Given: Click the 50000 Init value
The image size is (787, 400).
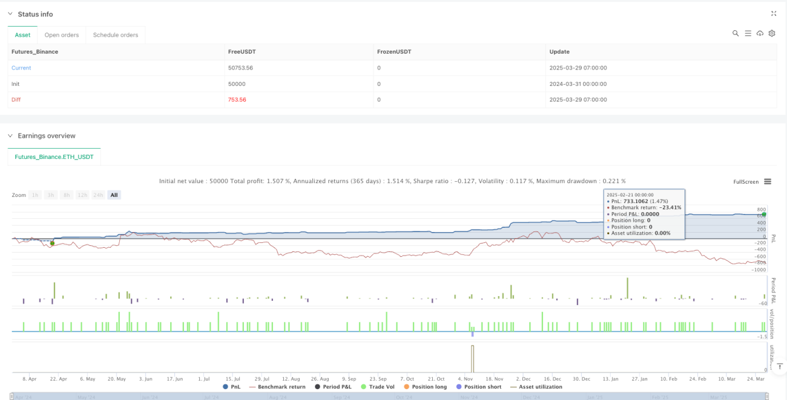Looking at the screenshot, I should [x=236, y=83].
